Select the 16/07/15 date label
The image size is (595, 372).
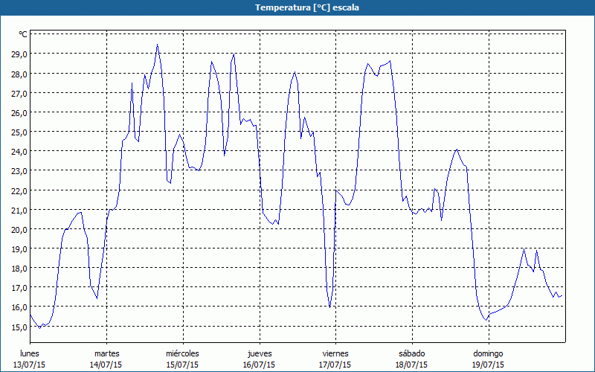pyautogui.click(x=259, y=365)
